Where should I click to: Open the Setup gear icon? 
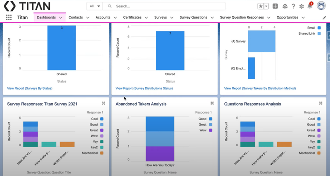[x=302, y=6]
